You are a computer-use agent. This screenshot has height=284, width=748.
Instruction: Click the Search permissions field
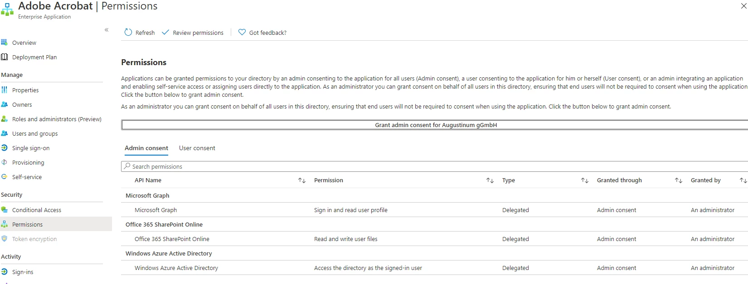tap(435, 166)
